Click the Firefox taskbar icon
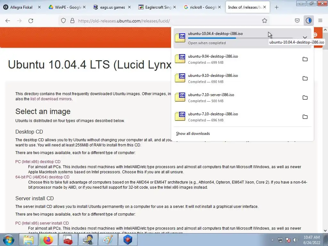This screenshot has width=328, height=246. (48, 240)
